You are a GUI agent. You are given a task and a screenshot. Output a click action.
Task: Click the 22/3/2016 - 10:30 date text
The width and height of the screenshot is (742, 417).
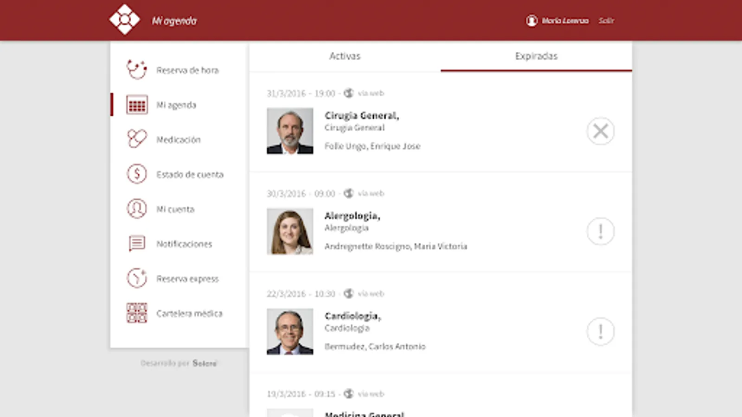pyautogui.click(x=301, y=294)
